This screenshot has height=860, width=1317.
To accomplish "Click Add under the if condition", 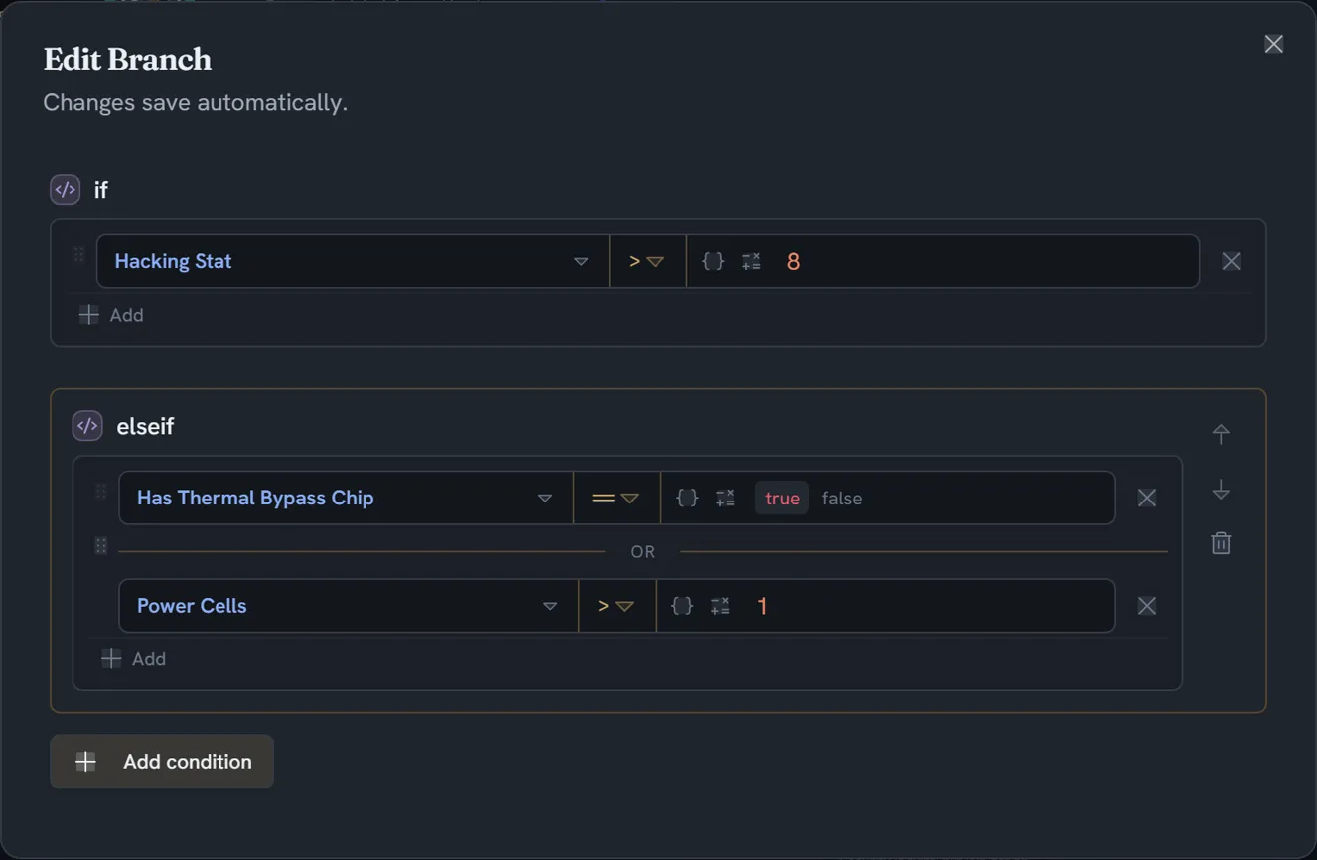I will pyautogui.click(x=111, y=315).
